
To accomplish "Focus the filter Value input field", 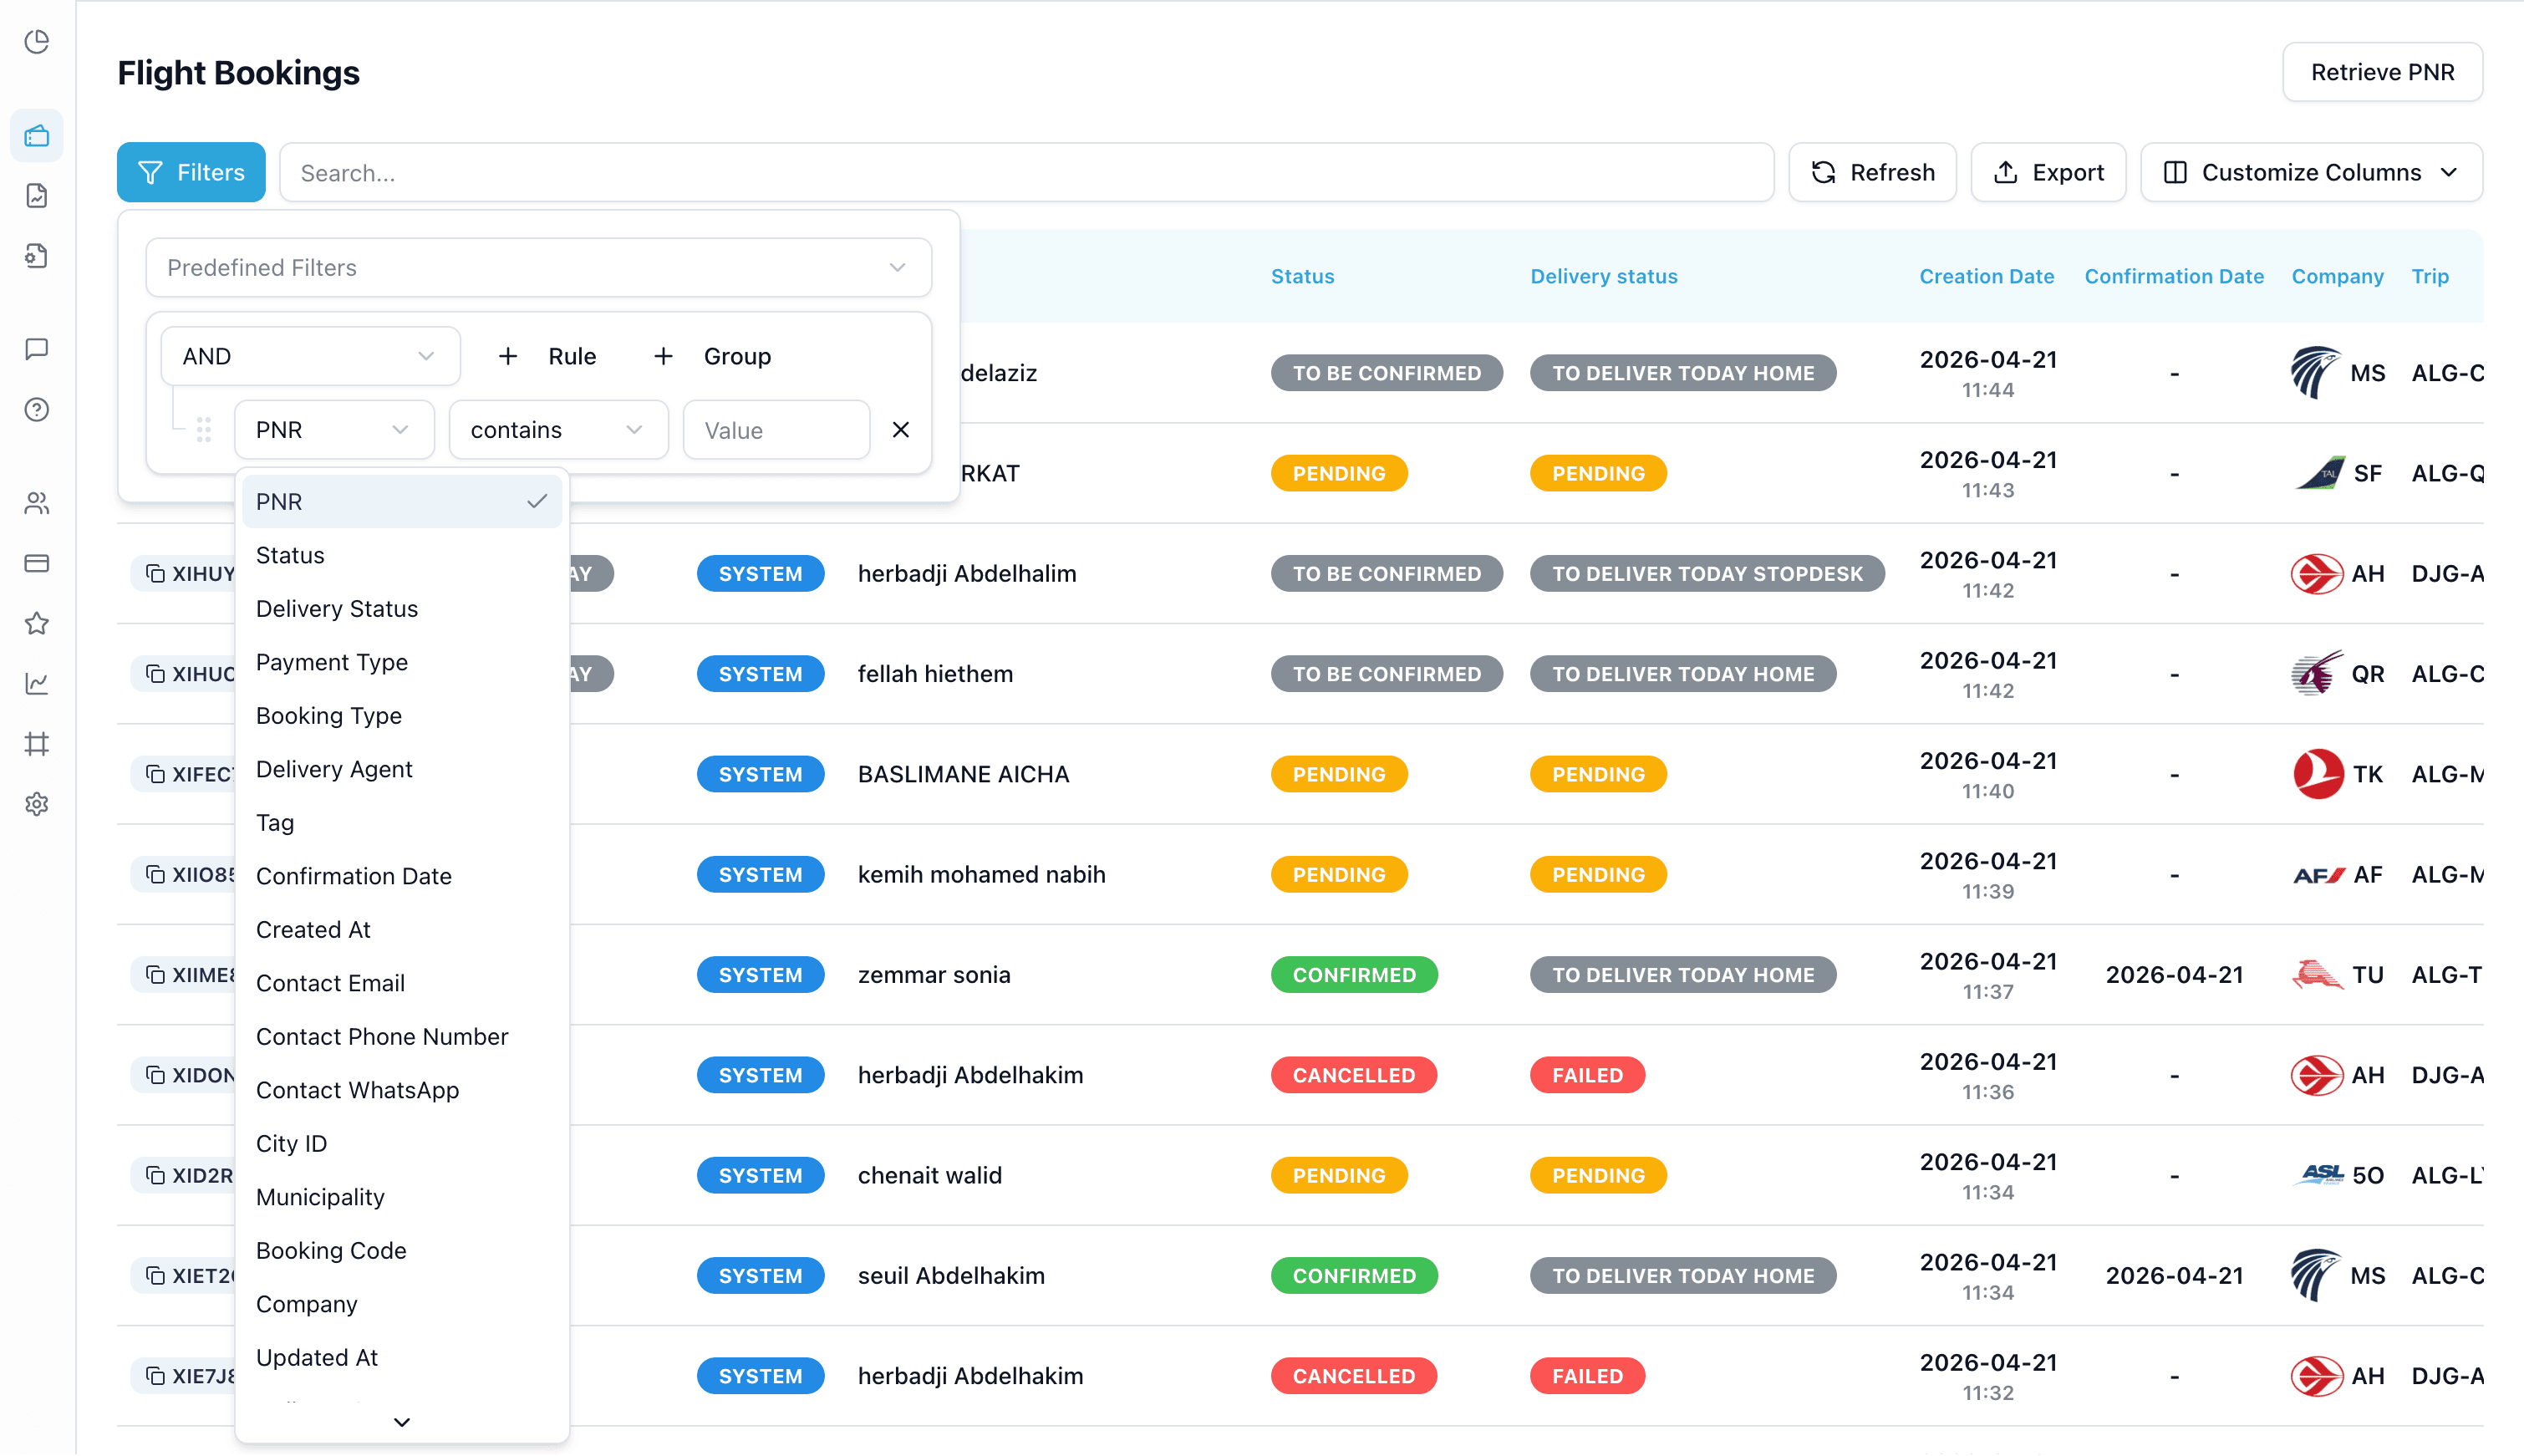I will point(776,430).
